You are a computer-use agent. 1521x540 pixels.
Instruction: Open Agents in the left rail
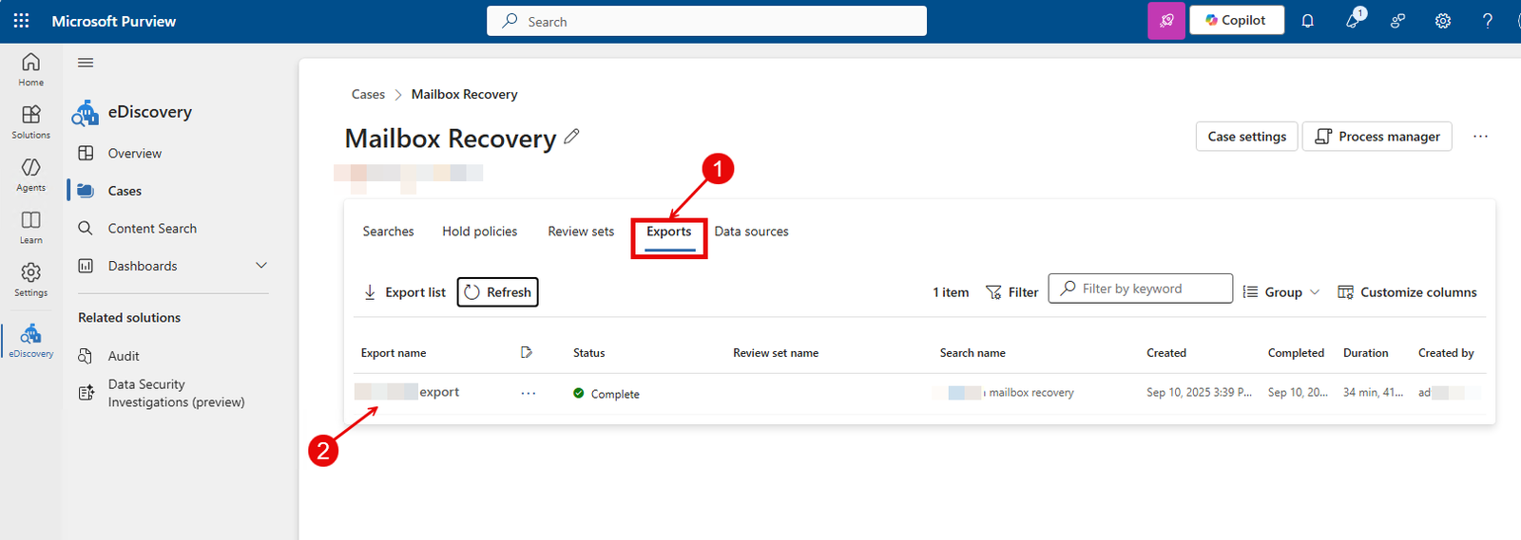point(31,174)
